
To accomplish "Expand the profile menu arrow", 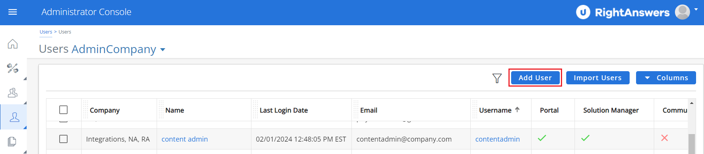I will [696, 9].
